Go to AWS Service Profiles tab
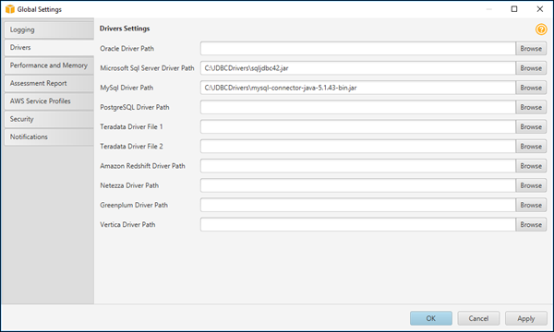The image size is (554, 332). tap(49, 101)
